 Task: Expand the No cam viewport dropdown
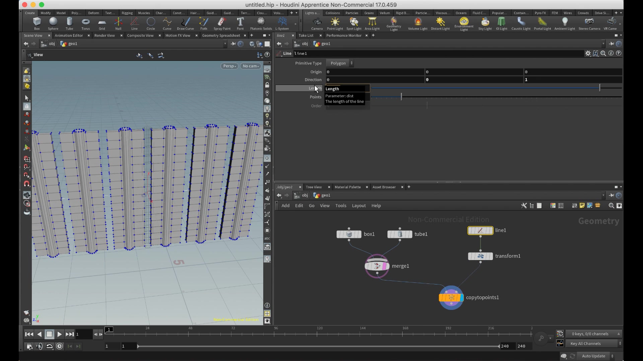pyautogui.click(x=250, y=66)
